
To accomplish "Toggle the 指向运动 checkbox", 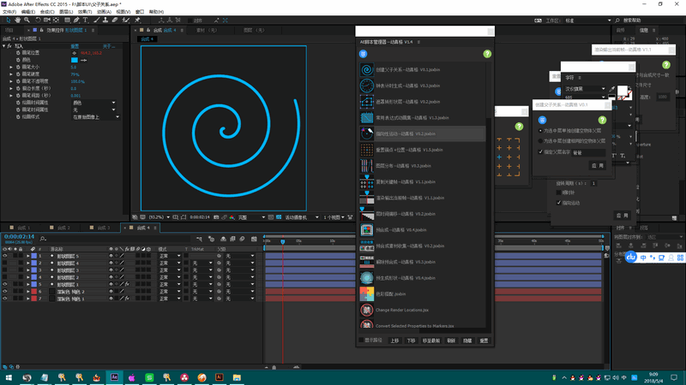I will (559, 203).
